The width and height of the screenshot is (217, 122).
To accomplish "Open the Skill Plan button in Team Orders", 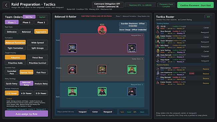I will pos(29,17).
